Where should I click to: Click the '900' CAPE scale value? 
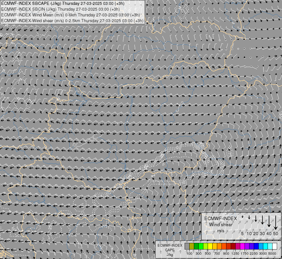click(226, 254)
